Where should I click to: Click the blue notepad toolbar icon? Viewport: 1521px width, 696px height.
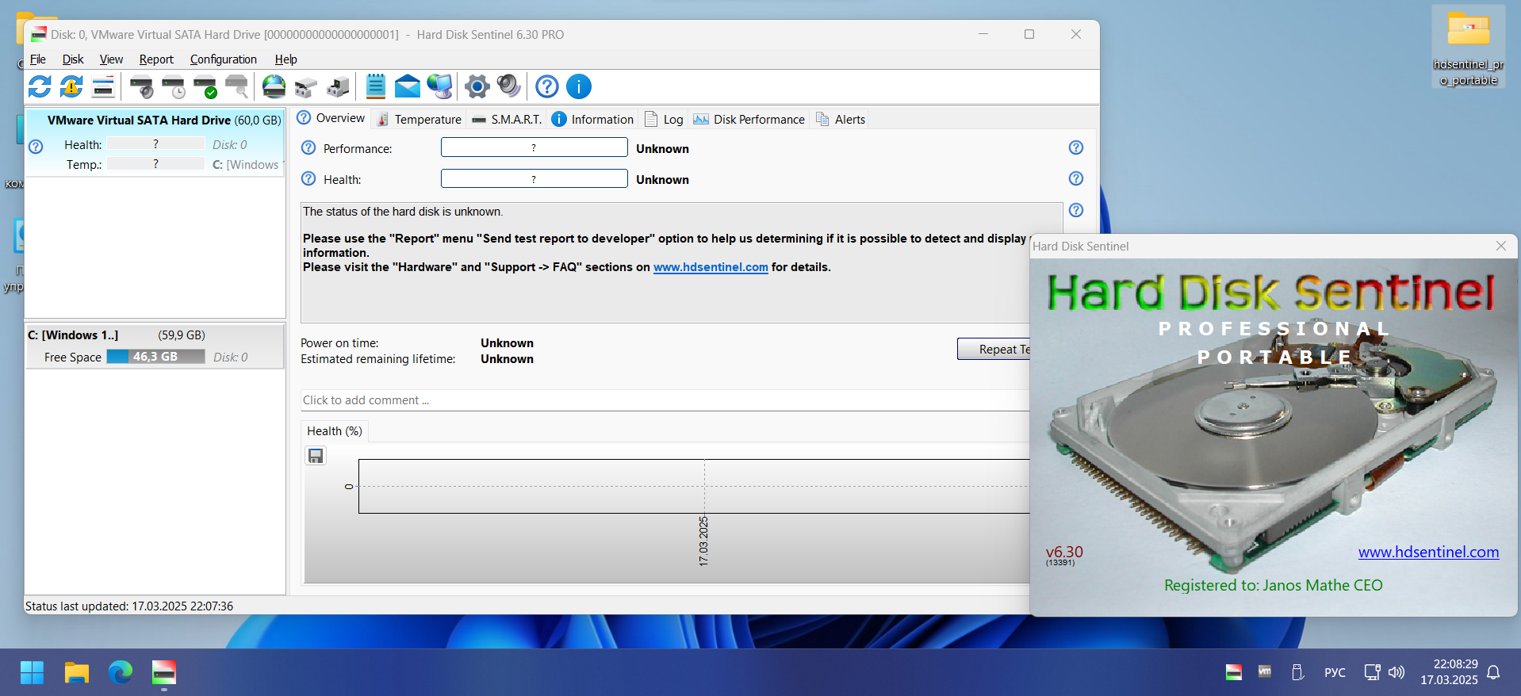pos(376,86)
